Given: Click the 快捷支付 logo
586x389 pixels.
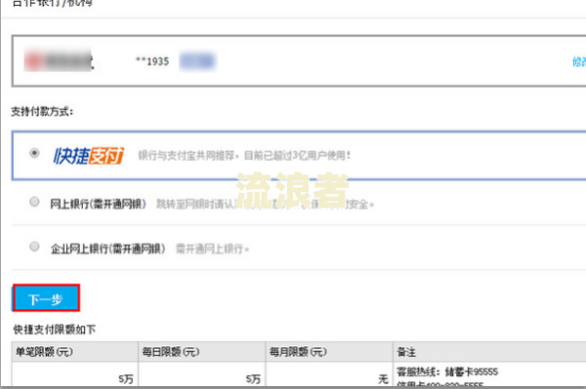Looking at the screenshot, I should click(x=89, y=156).
